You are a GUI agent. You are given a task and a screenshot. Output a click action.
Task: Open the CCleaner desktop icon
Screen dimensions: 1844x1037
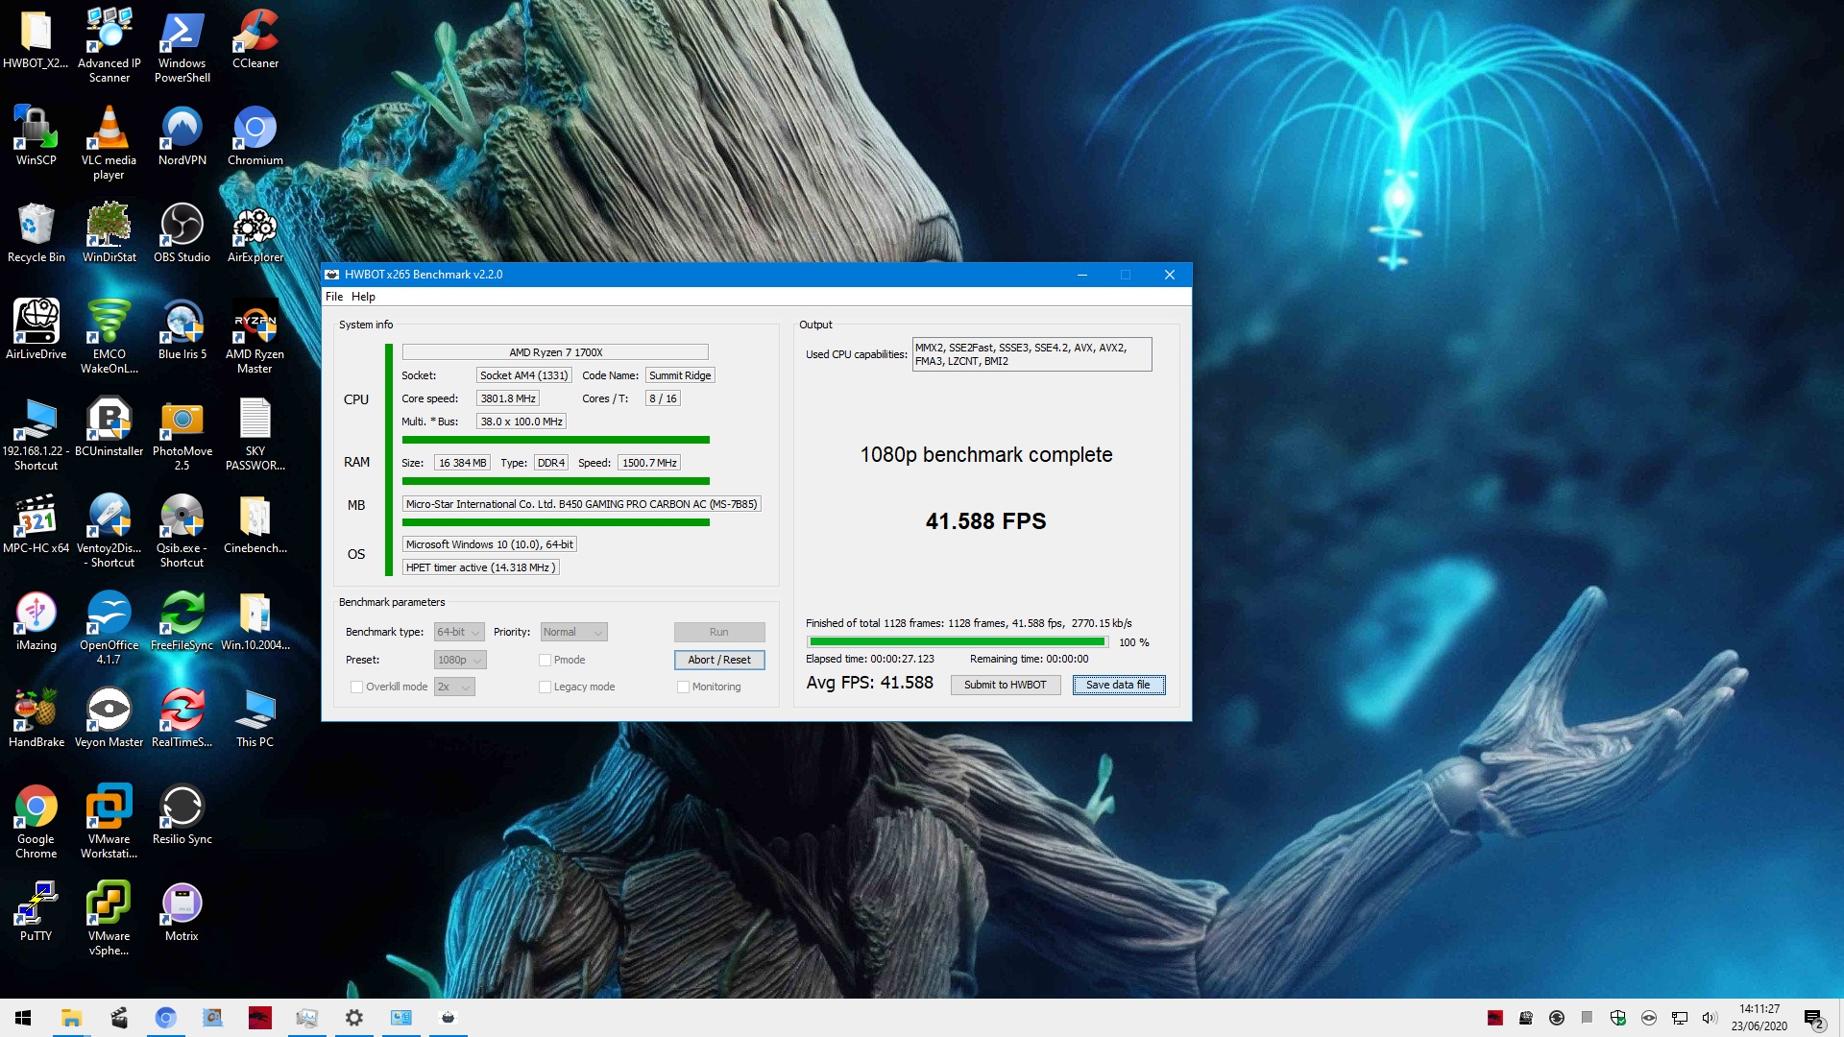pos(255,38)
